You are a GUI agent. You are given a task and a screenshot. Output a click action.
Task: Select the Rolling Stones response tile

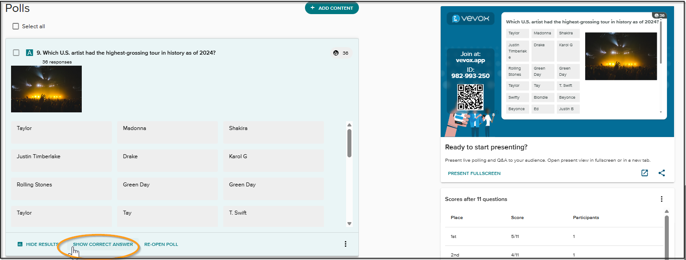[x=61, y=189]
